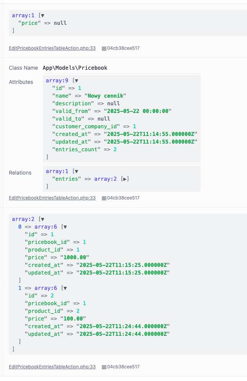Click the icon beside the 04cb38cee517 hash below Relations
The width and height of the screenshot is (247, 381).
(104, 198)
